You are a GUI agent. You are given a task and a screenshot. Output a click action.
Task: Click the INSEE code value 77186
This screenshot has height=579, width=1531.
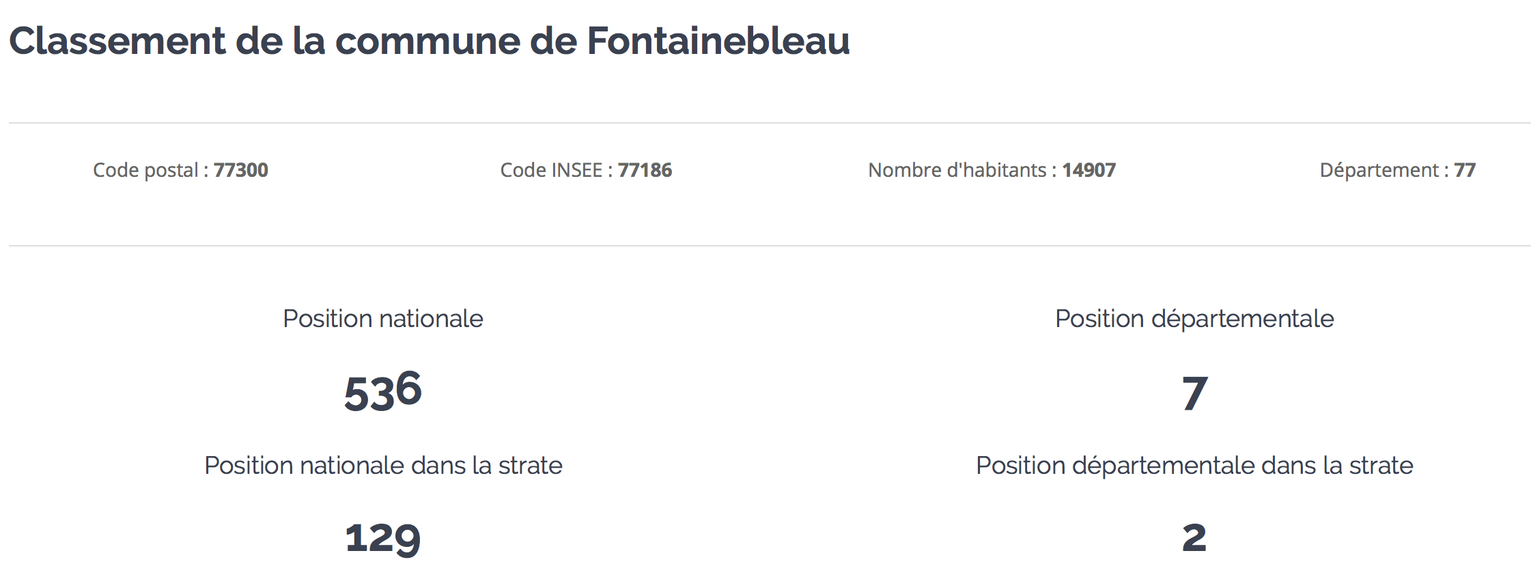[645, 170]
